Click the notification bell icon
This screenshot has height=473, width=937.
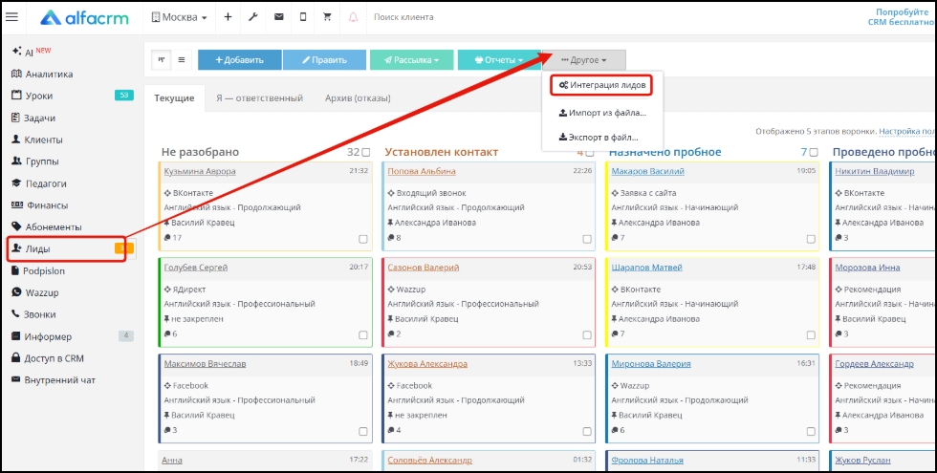pos(354,17)
